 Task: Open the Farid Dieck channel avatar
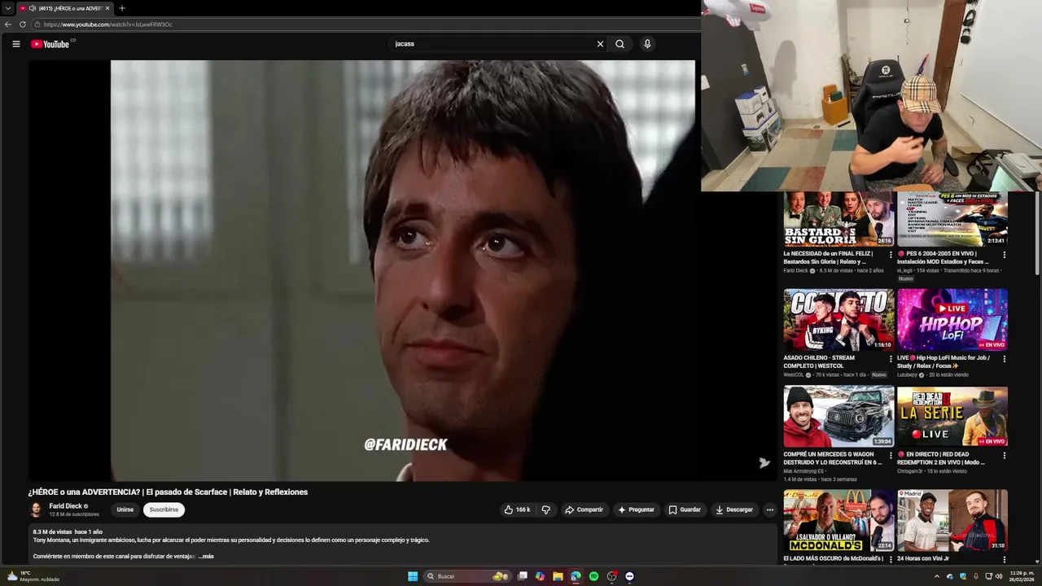36,509
